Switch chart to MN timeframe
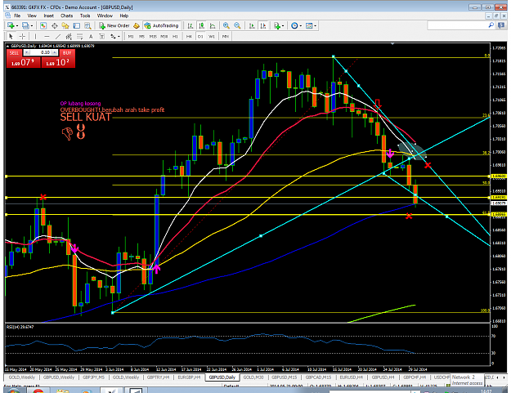The image size is (511, 393). pos(225,37)
